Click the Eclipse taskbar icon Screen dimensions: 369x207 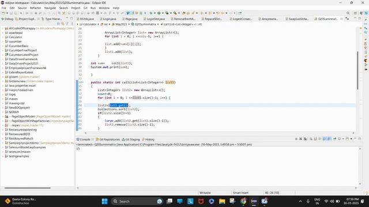point(254,201)
